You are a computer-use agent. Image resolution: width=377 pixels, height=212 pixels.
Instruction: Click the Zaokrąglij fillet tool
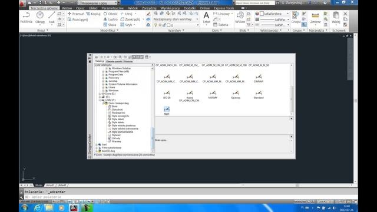[x=130, y=19]
